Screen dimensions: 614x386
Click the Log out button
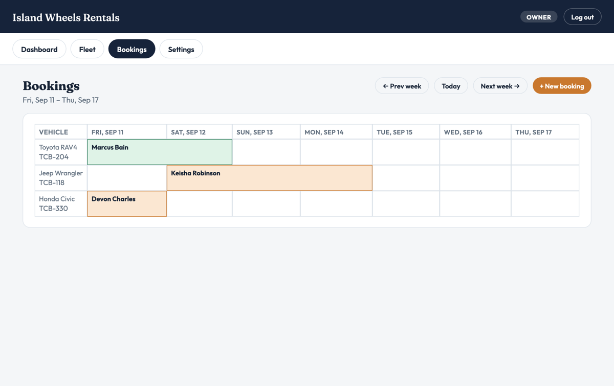point(582,17)
